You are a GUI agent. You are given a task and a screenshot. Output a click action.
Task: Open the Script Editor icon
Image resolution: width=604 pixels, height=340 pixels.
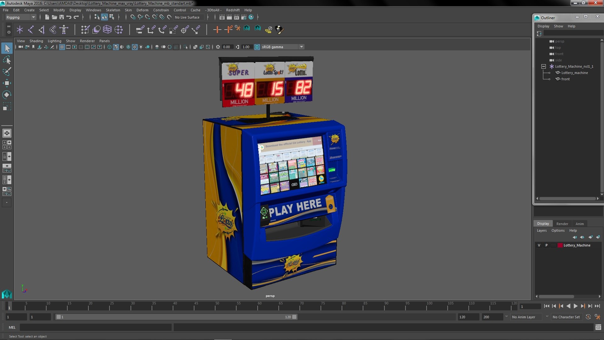coord(598,327)
